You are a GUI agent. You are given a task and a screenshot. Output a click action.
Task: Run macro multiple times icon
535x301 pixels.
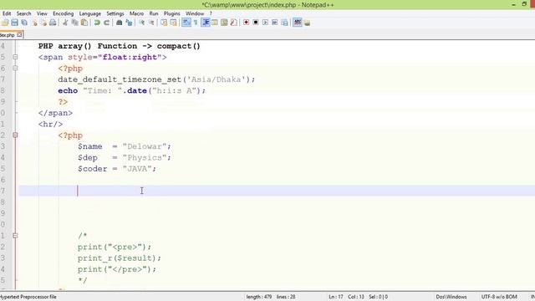point(275,23)
